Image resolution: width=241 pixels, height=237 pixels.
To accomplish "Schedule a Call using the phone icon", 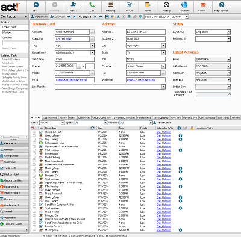I will point(92,5).
